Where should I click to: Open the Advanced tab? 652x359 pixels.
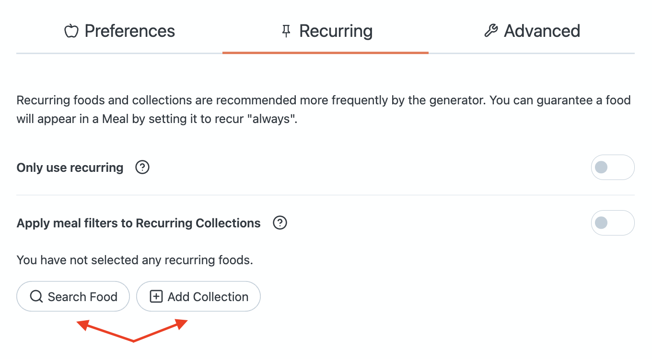pos(542,32)
